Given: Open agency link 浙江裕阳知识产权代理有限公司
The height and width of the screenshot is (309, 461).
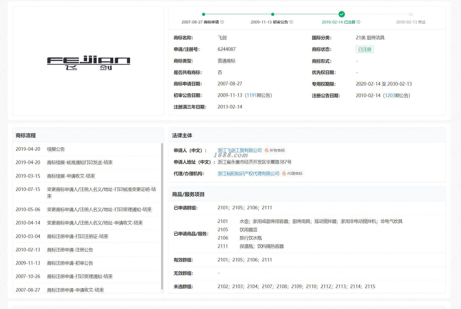Looking at the screenshot, I should pos(248,174).
